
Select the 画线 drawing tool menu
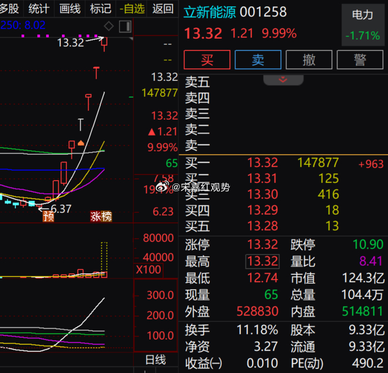point(70,9)
